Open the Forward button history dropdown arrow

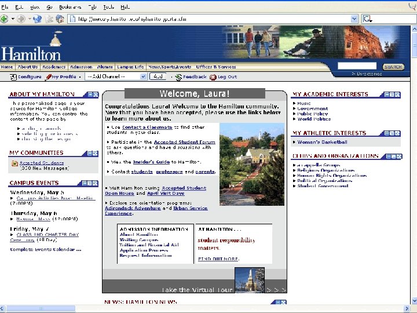pos(30,19)
